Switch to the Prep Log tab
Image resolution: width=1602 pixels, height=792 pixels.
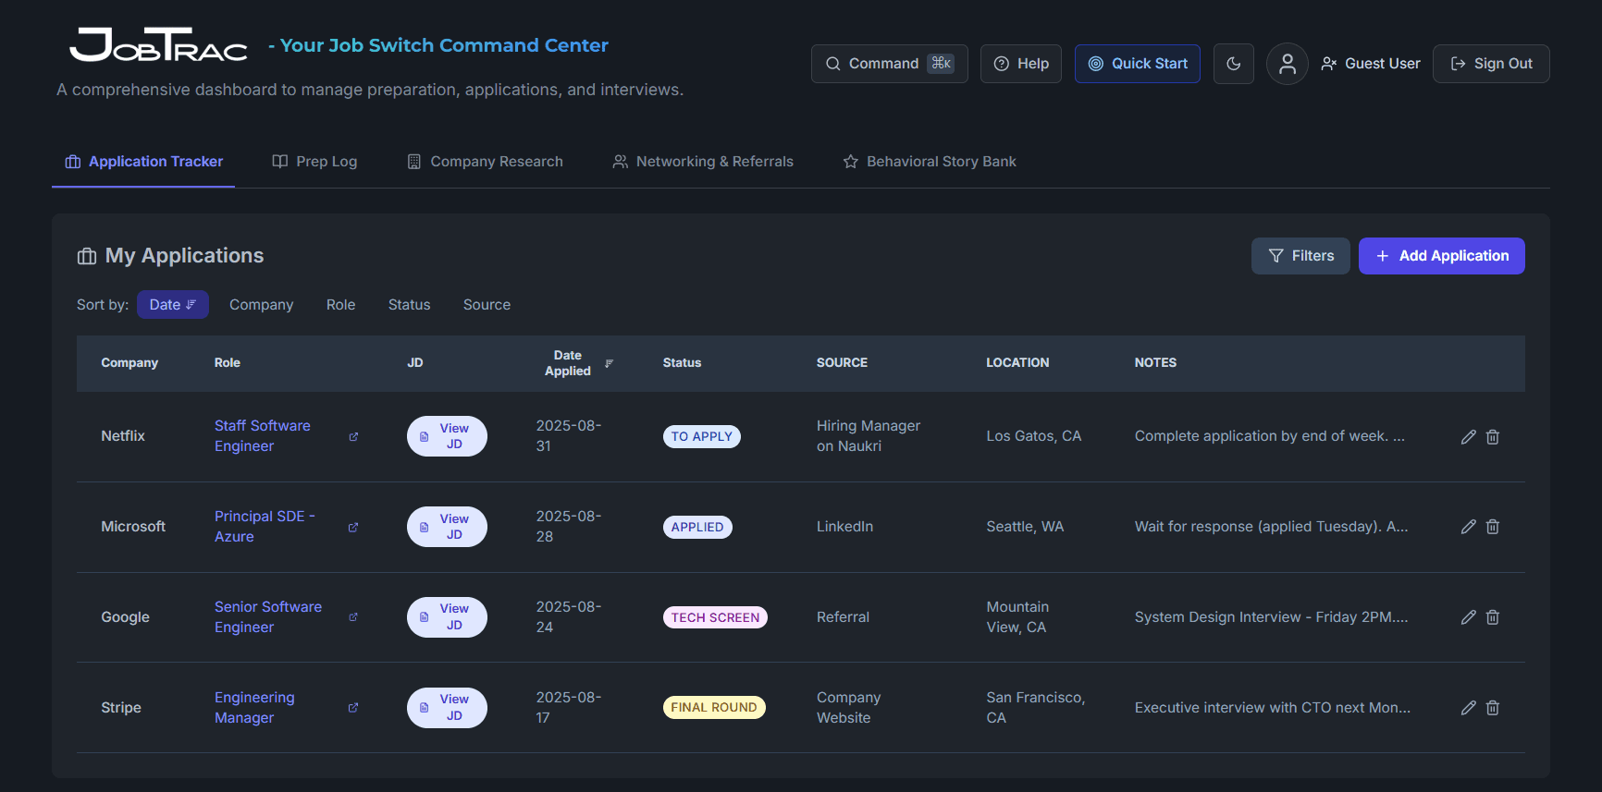point(314,162)
